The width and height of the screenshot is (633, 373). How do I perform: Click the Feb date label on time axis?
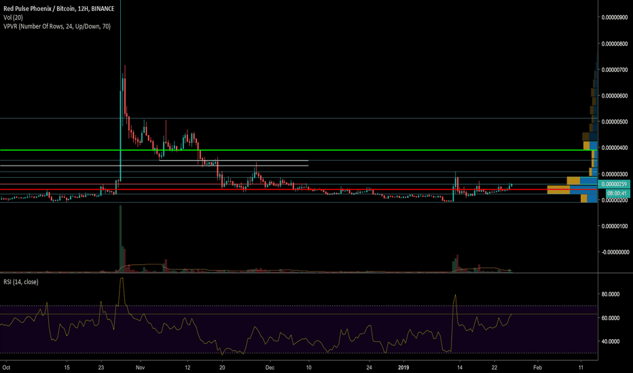[x=537, y=368]
